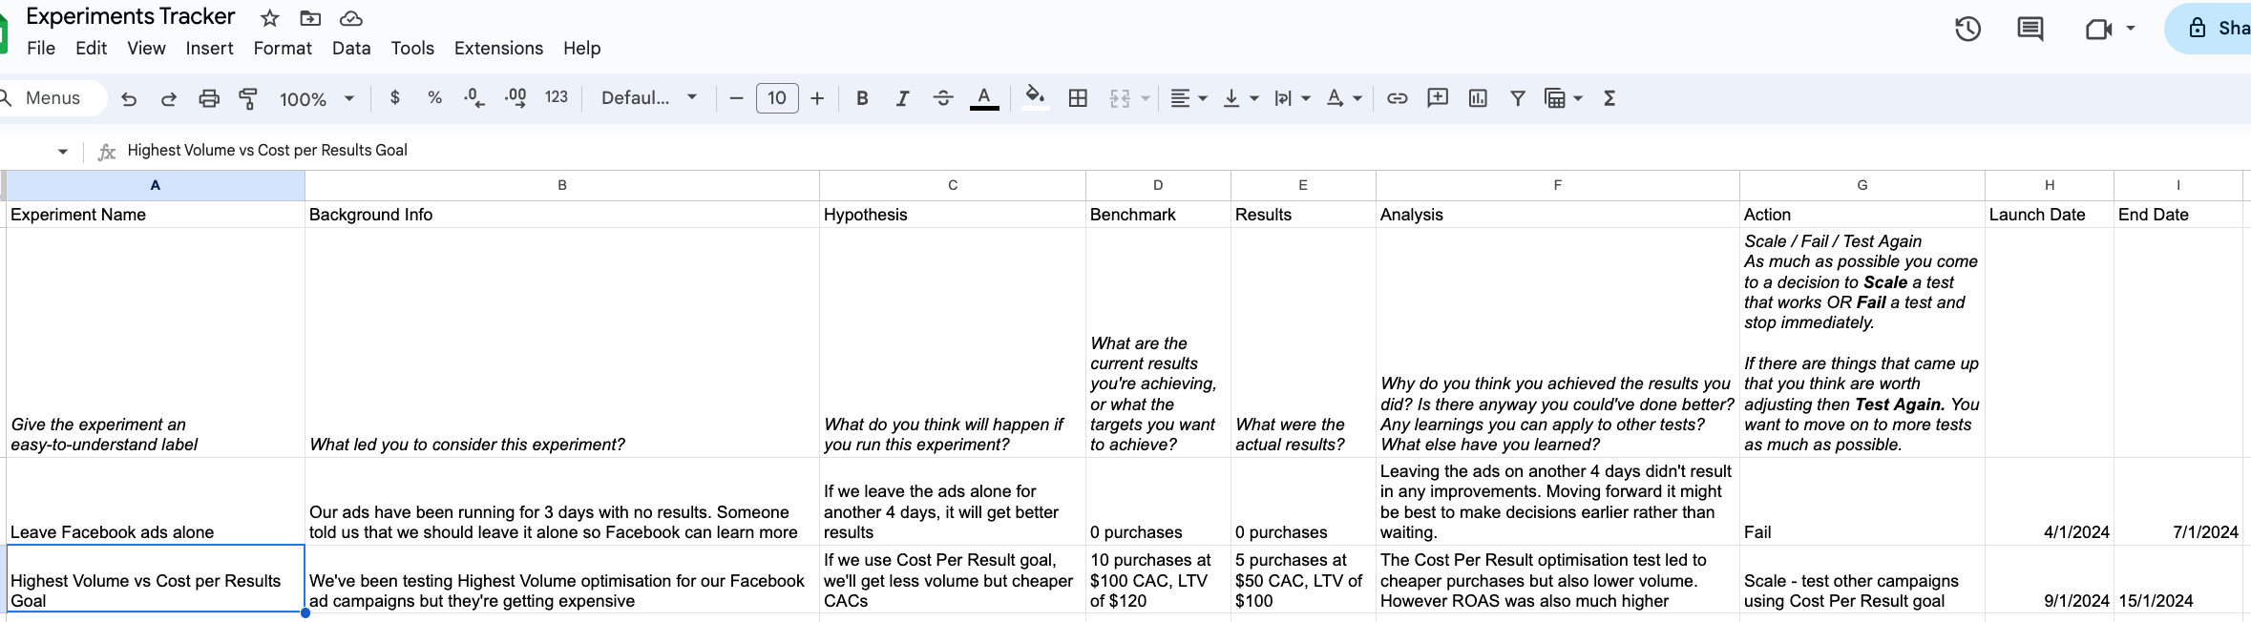
Task: Open text rotation dropdown
Action: click(x=1344, y=97)
